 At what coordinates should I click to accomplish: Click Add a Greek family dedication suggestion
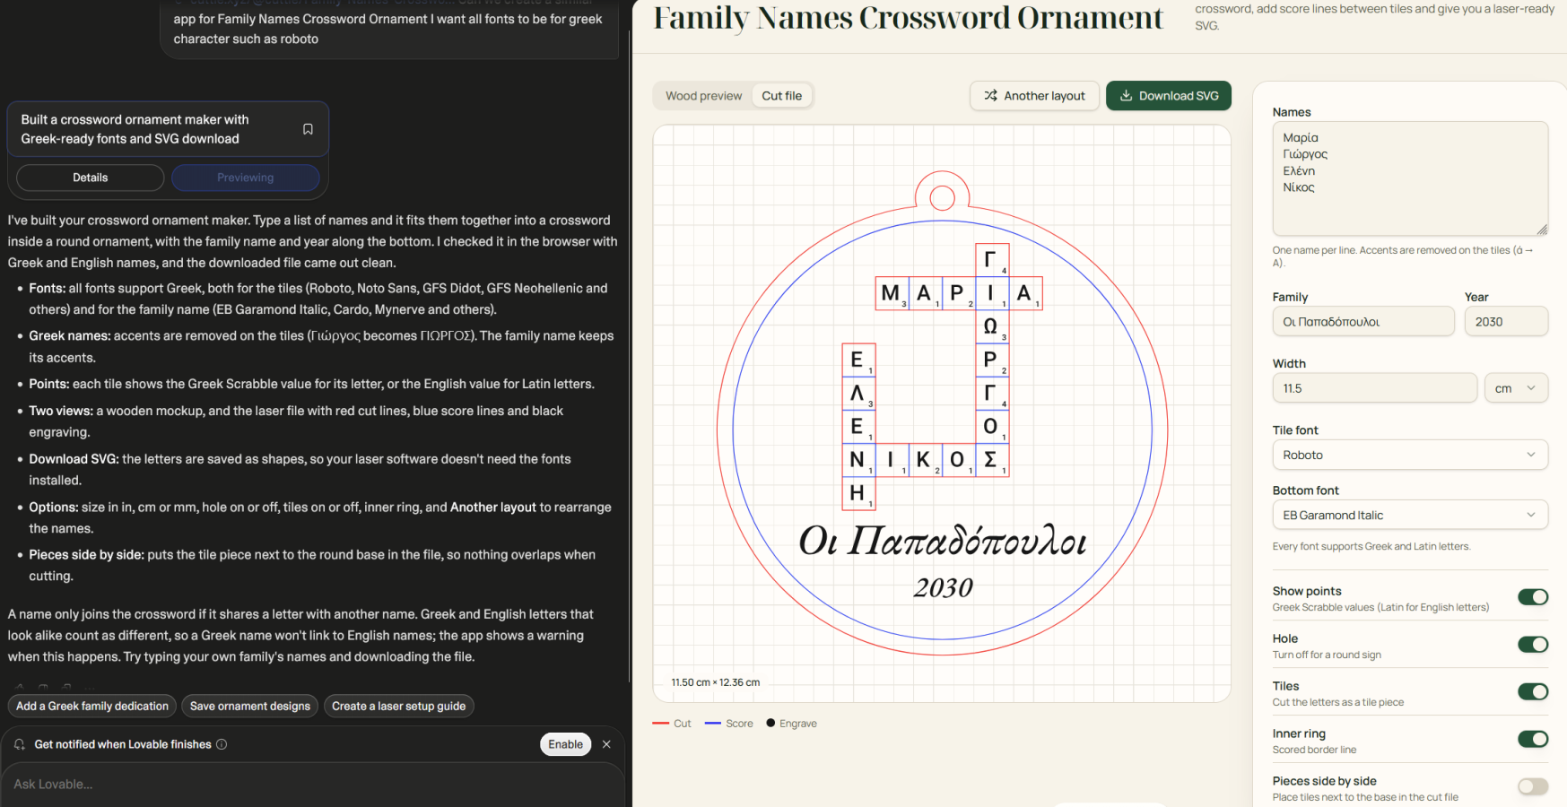[x=92, y=707]
